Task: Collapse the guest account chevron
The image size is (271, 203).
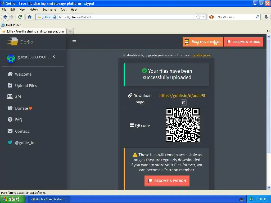Action: click(54, 57)
